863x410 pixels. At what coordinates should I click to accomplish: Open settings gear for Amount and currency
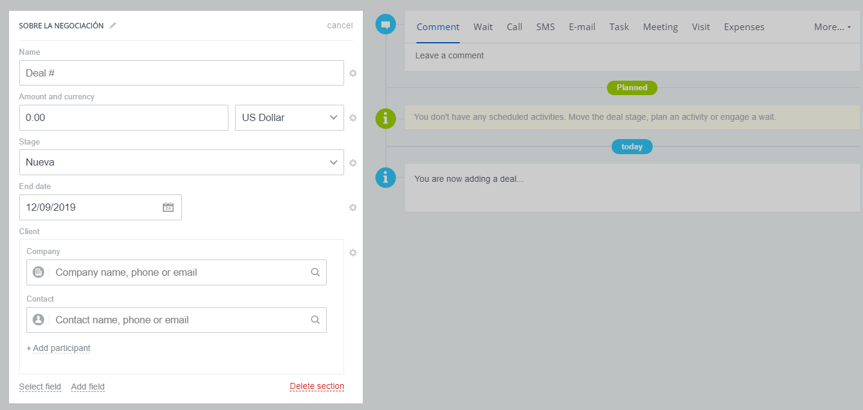353,118
